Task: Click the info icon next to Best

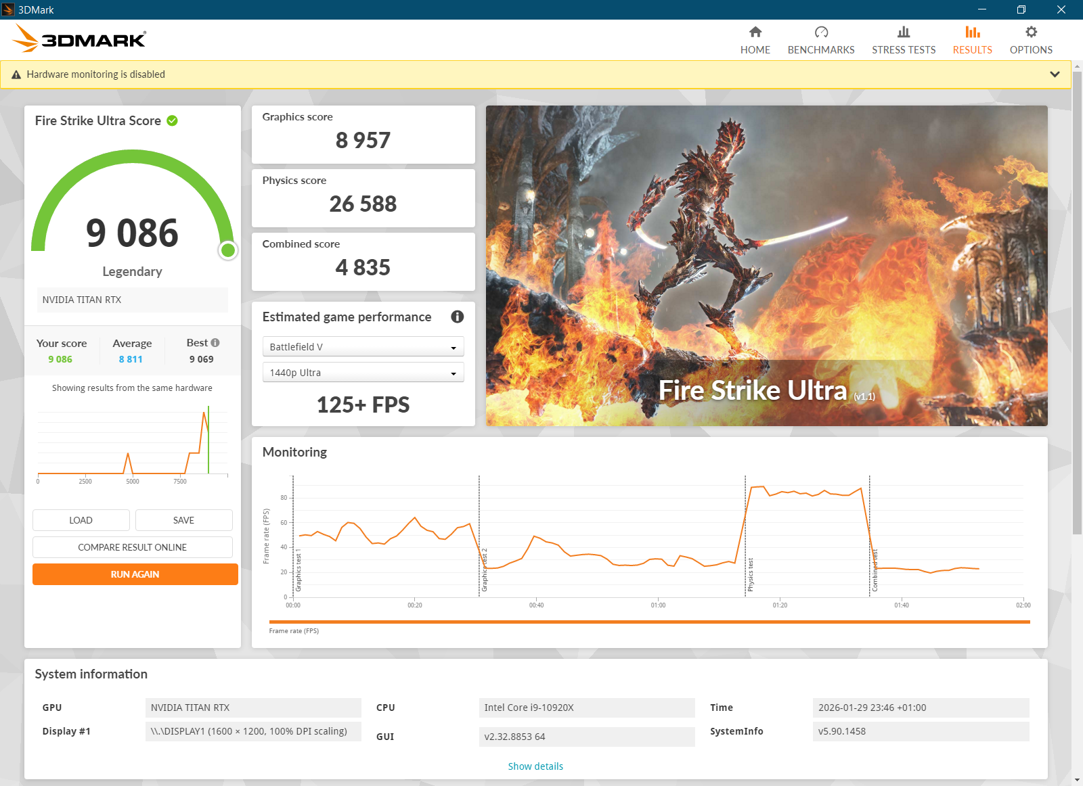Action: point(215,343)
